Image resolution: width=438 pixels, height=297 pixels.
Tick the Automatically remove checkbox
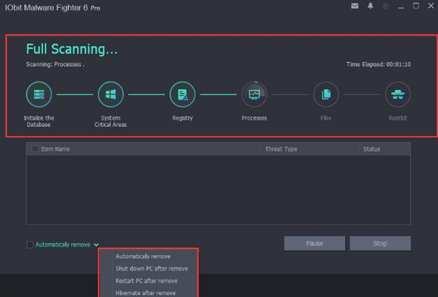click(30, 244)
